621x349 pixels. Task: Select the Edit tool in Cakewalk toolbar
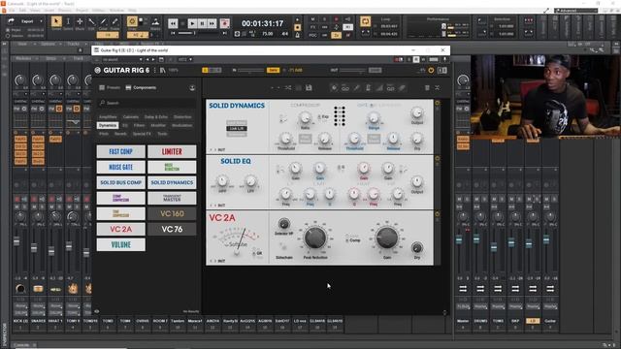click(x=91, y=22)
